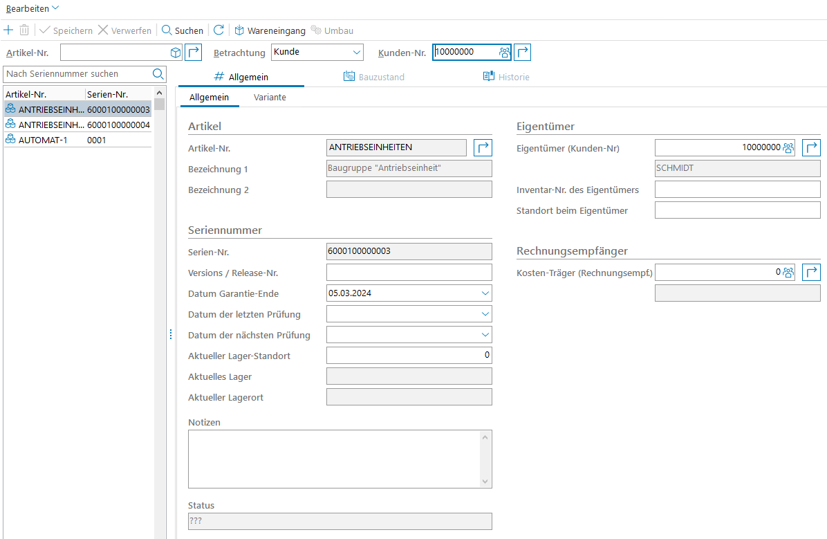Click the Suchen search button
Image resolution: width=827 pixels, height=539 pixels.
(x=183, y=30)
